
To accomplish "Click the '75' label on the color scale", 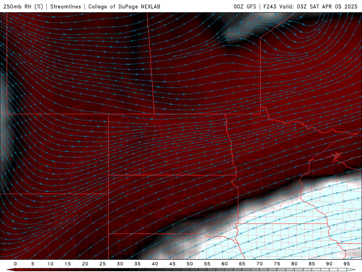I will coord(277,264).
